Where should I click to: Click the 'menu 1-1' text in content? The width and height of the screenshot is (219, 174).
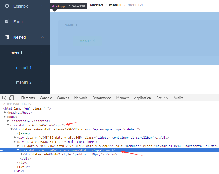coord(87,41)
